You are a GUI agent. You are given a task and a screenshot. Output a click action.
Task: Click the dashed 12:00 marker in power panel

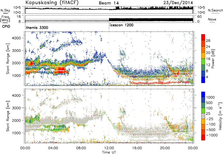[109, 59]
